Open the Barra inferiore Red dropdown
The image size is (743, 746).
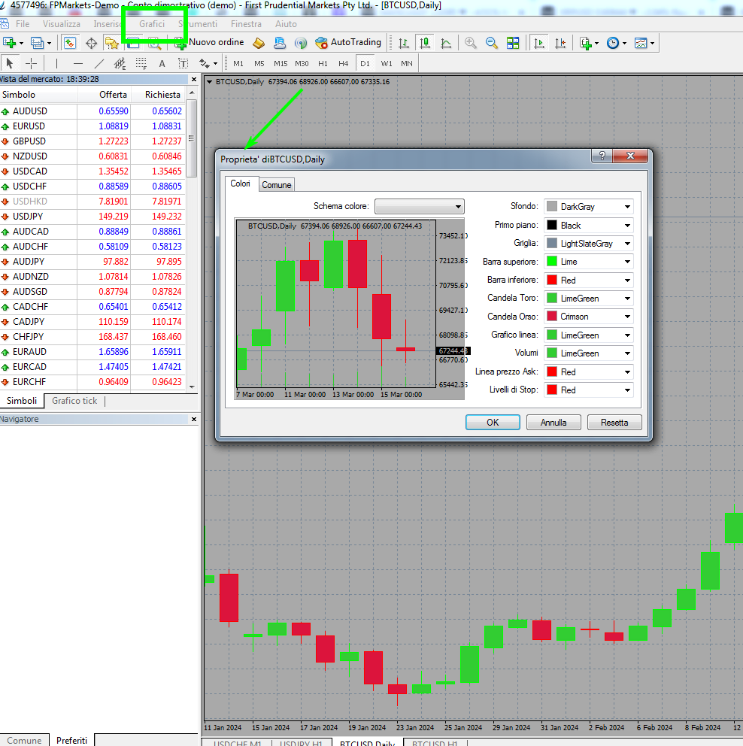588,281
